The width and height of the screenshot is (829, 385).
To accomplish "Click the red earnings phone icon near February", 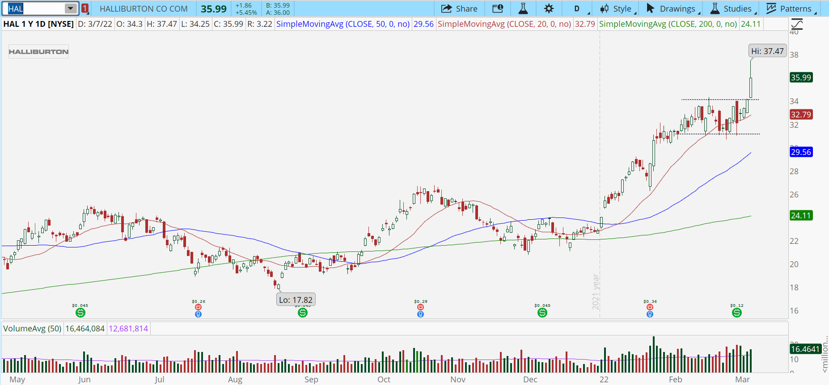I will (650, 307).
